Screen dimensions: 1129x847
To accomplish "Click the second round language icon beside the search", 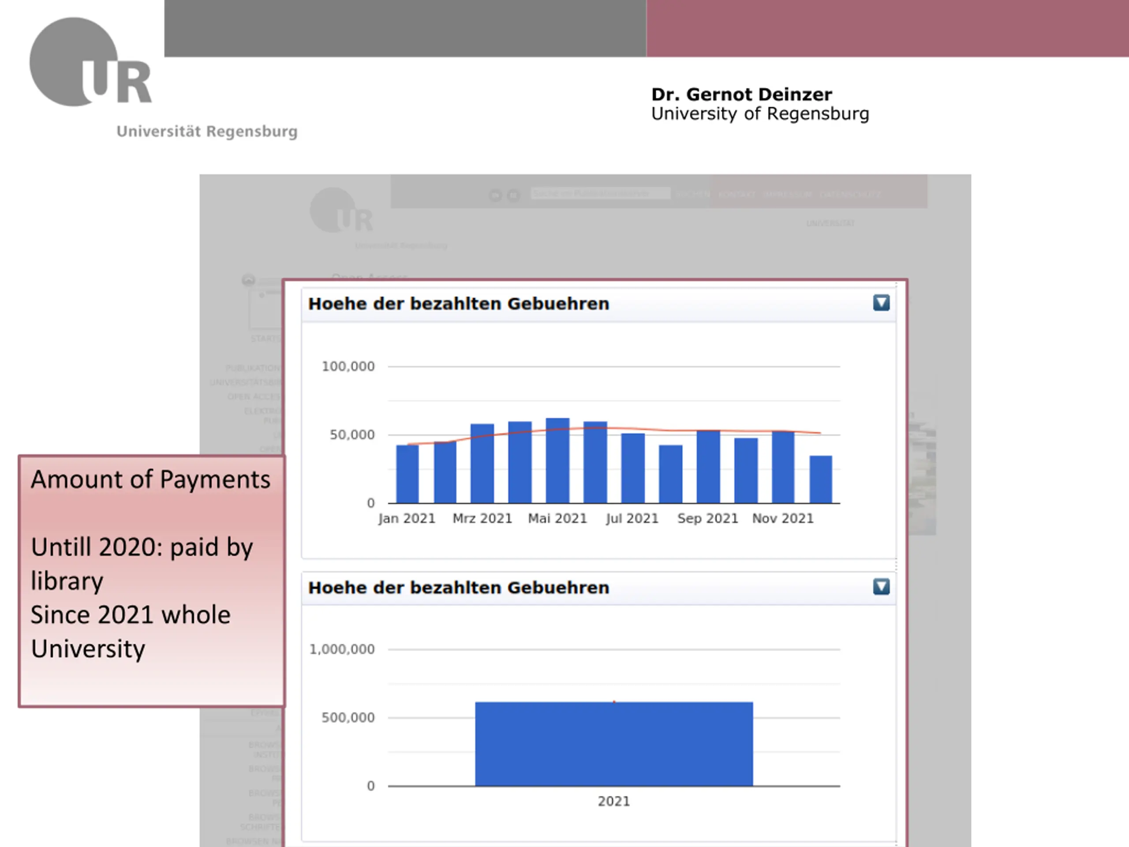I will point(513,195).
